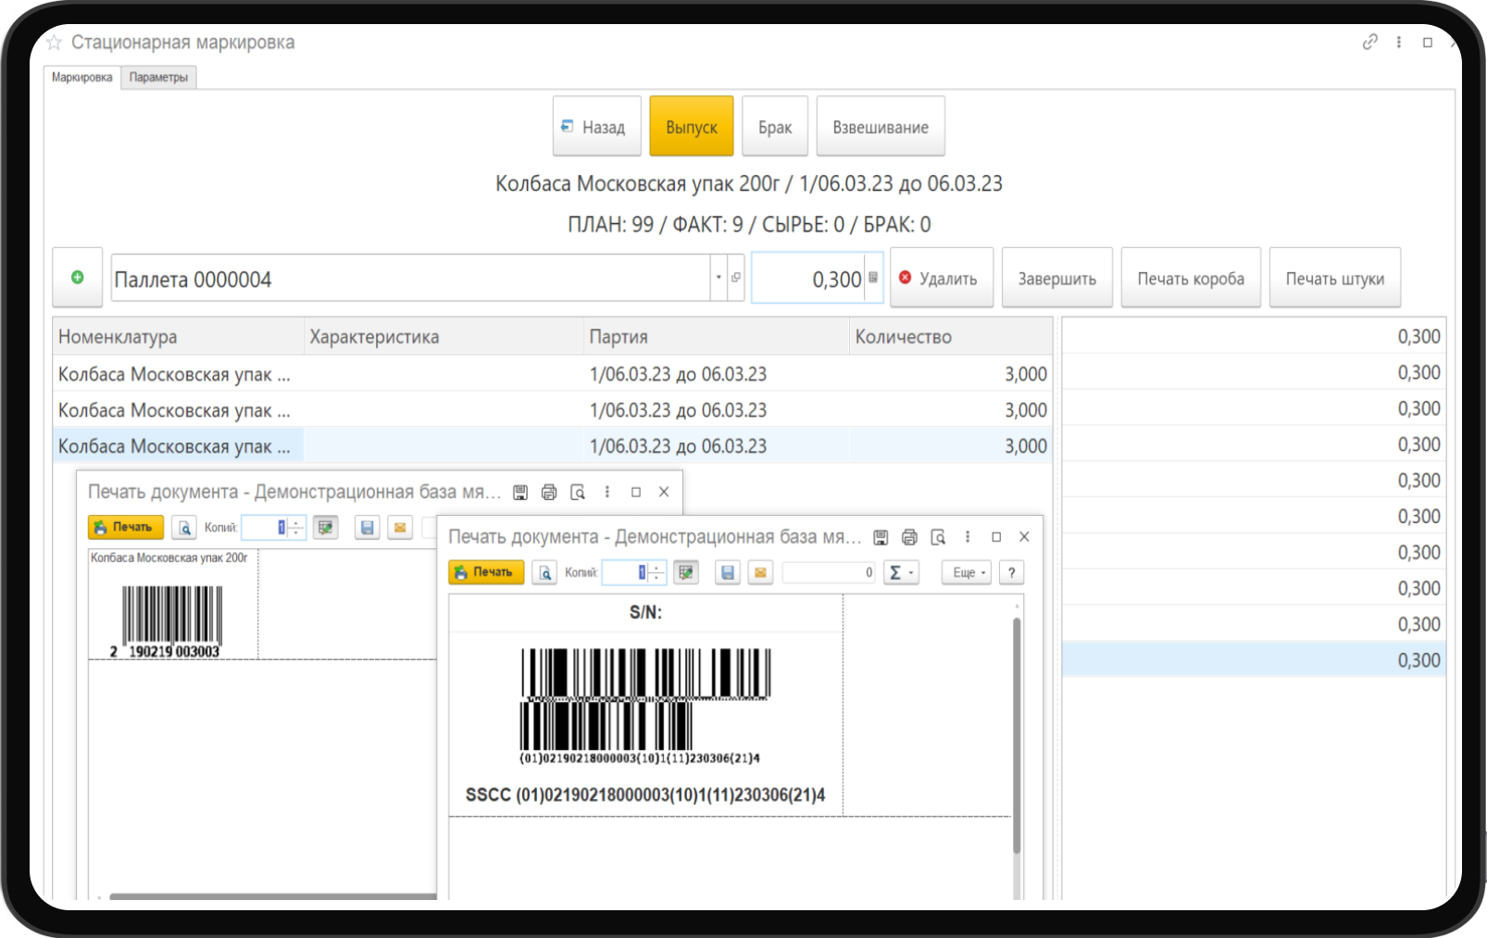Toggle edit mode in the back print dialog

coord(325,528)
